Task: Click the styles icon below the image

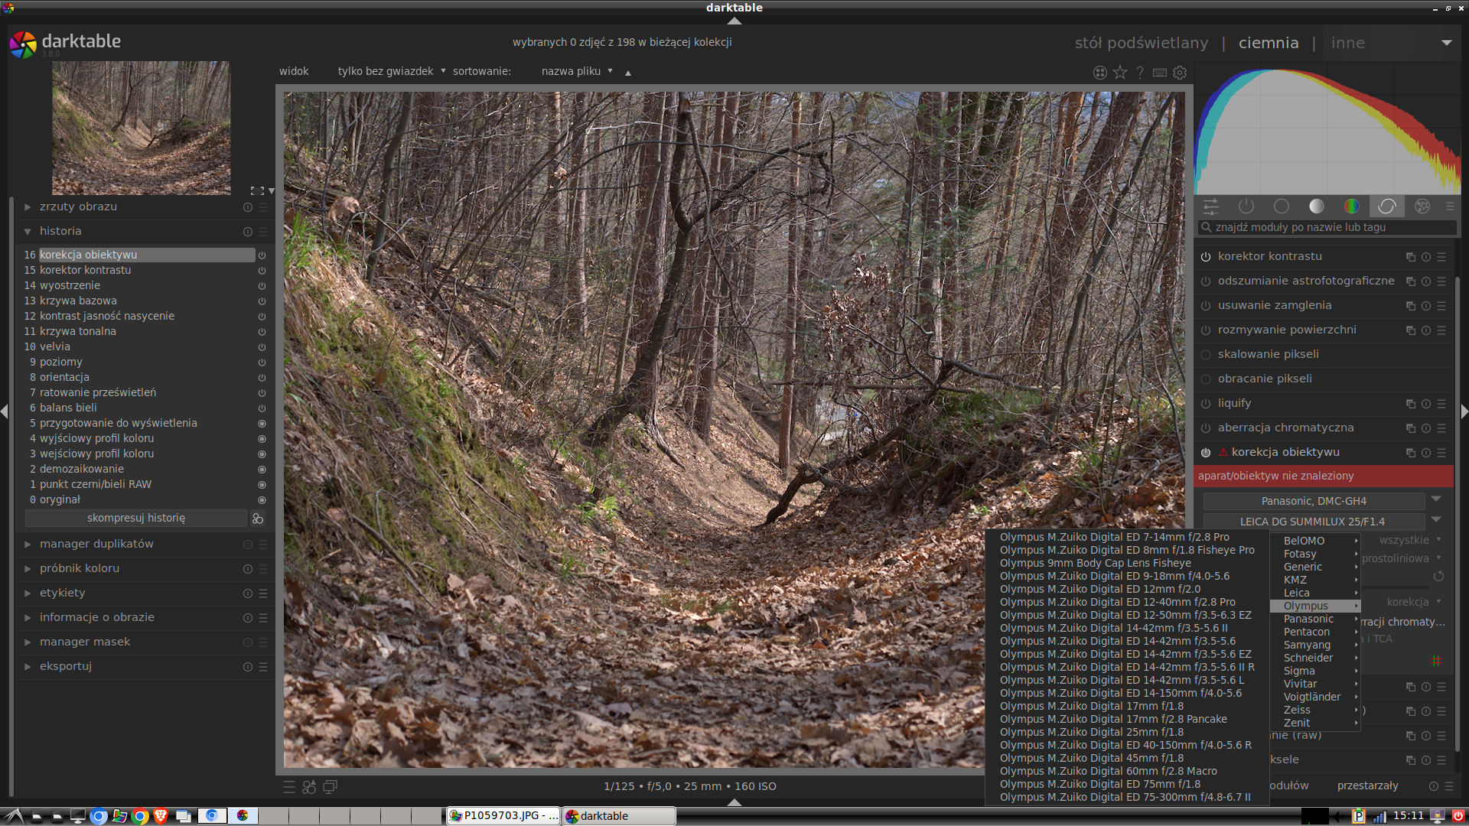Action: [309, 786]
